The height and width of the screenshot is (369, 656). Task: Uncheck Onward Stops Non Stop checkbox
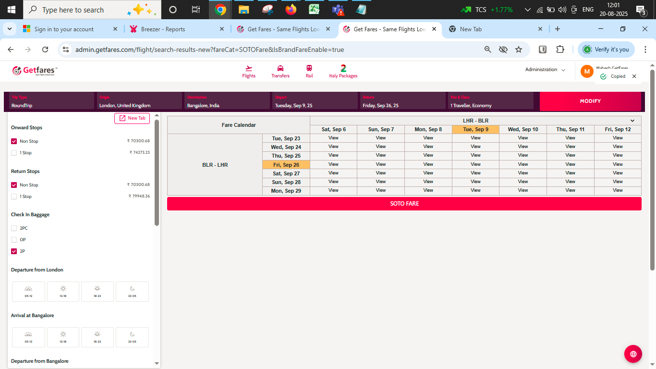[14, 141]
